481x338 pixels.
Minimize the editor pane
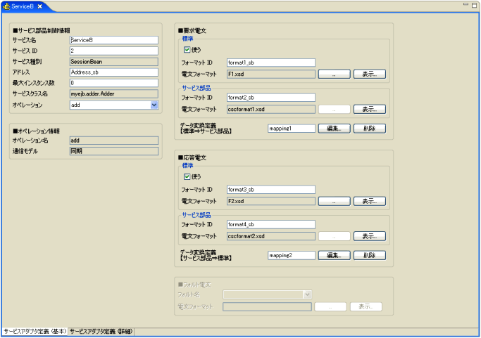tap(465, 4)
